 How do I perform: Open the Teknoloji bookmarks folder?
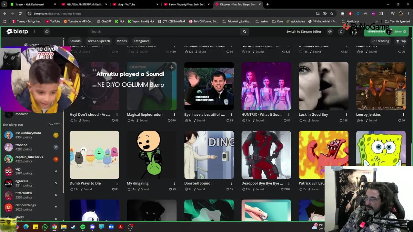tap(237, 22)
